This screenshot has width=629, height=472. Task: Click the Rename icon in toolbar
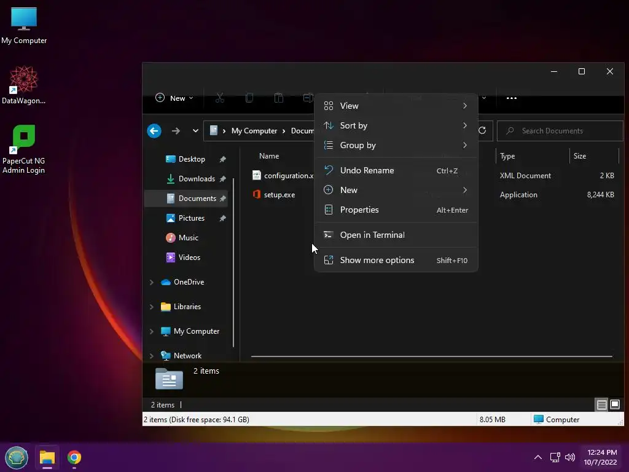point(308,98)
